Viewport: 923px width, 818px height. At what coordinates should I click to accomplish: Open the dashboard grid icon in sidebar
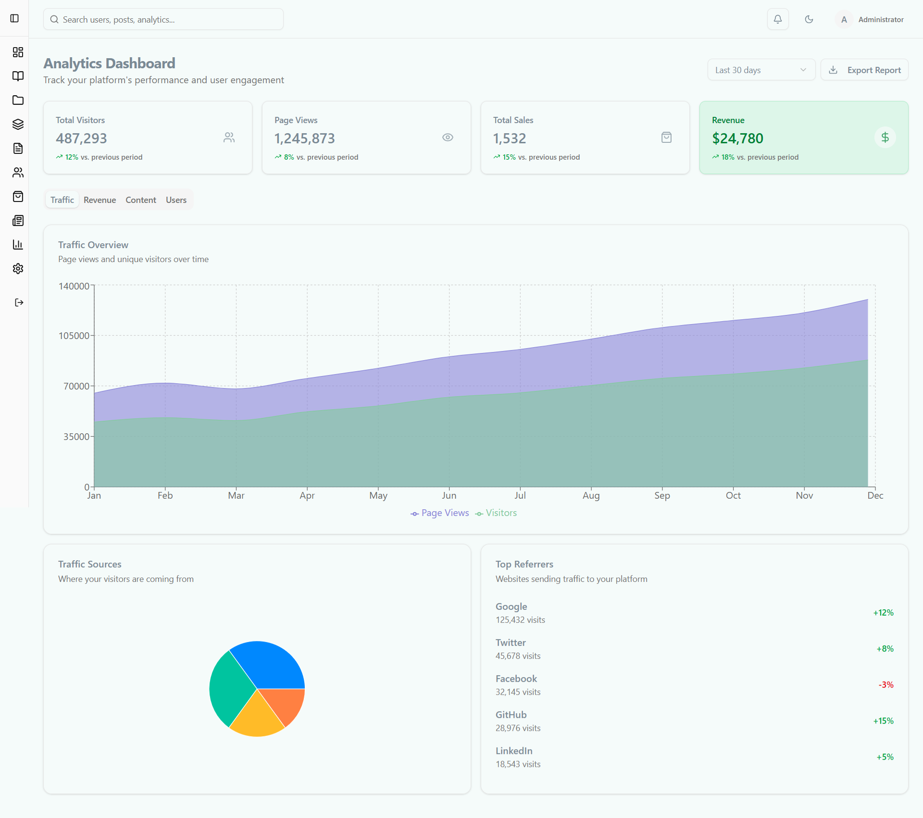pyautogui.click(x=18, y=52)
